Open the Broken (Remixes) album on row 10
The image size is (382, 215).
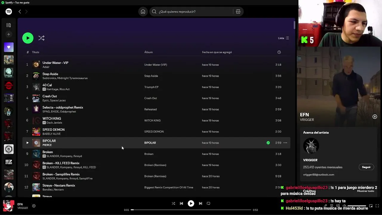155,165
